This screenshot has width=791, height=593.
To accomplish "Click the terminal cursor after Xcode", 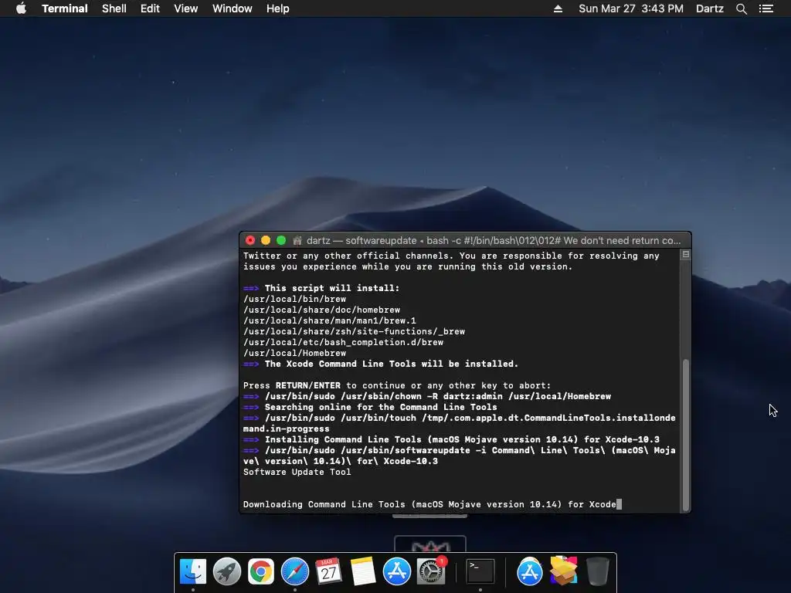I will point(619,504).
